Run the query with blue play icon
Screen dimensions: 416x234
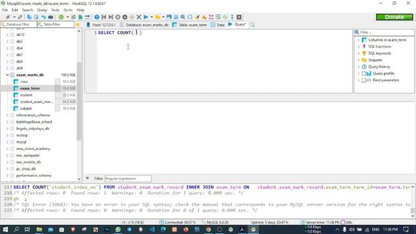click(x=146, y=17)
